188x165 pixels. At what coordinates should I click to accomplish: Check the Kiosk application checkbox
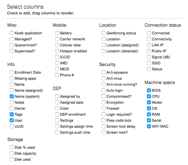pos(12,33)
